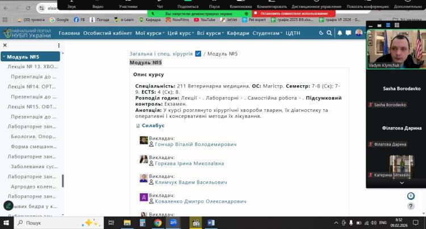Image resolution: width=426 pixels, height=229 pixels.
Task: Click the search icon in the portal navbar
Action: [331, 33]
